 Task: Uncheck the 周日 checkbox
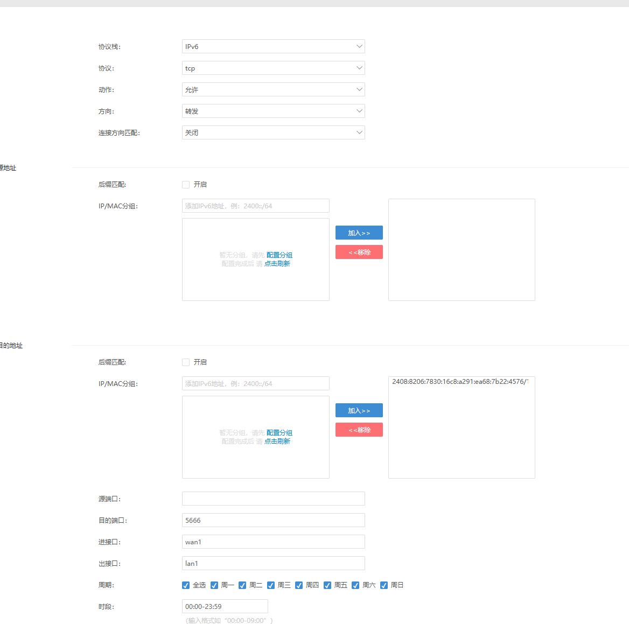[x=384, y=585]
